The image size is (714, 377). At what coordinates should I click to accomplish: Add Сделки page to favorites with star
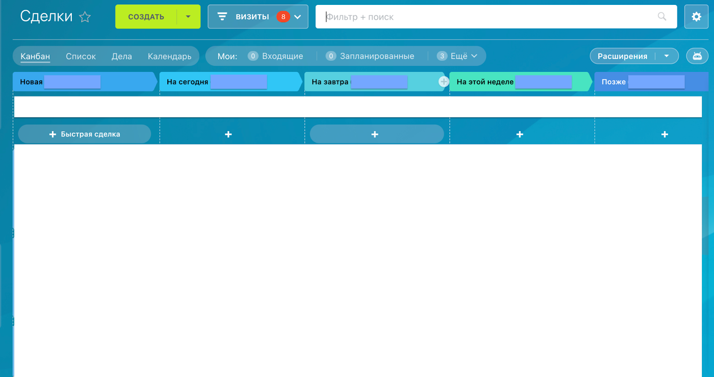[85, 17]
